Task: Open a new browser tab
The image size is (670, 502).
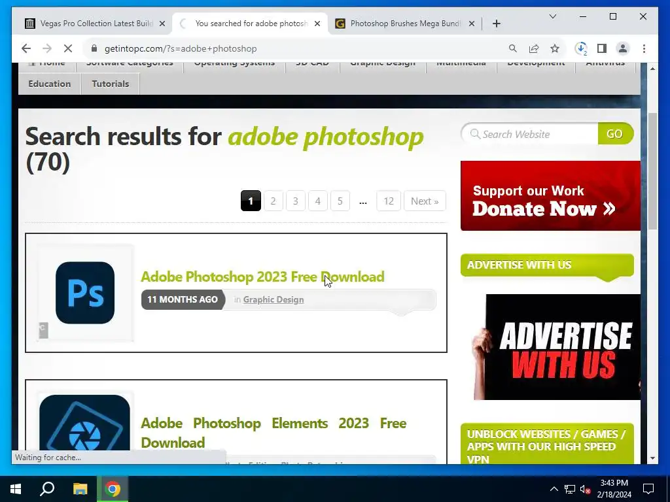Action: (x=497, y=24)
